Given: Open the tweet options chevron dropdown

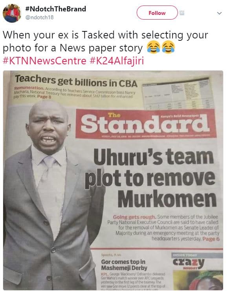Looking at the screenshot, I should 220,13.
